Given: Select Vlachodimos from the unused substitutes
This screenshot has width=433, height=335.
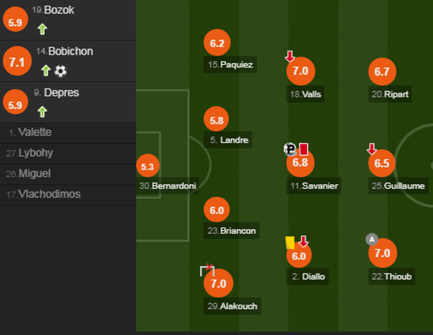Looking at the screenshot, I should [49, 194].
